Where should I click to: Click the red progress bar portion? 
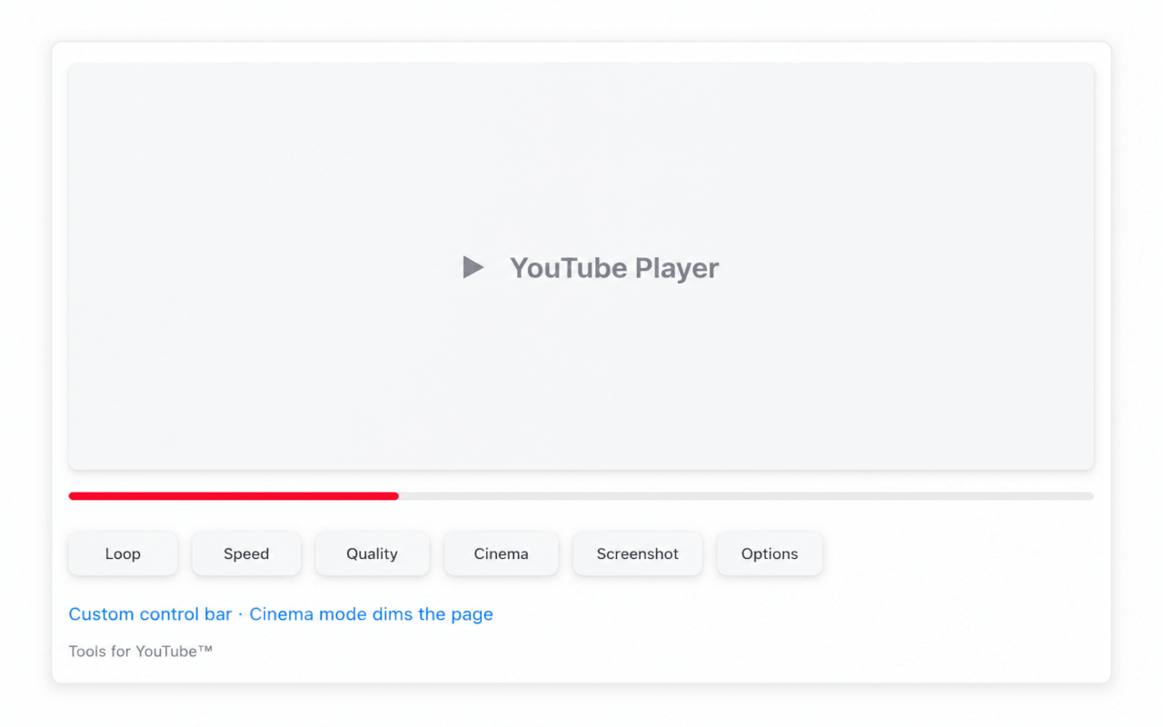coord(234,496)
